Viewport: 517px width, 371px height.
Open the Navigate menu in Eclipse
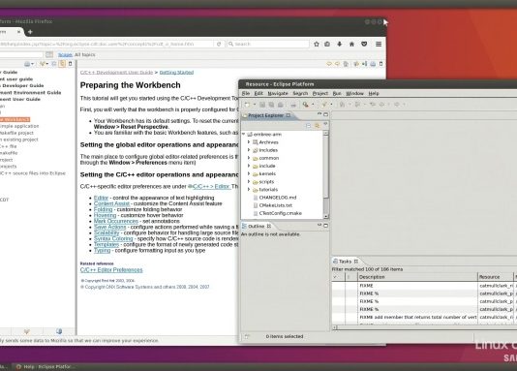pos(278,93)
